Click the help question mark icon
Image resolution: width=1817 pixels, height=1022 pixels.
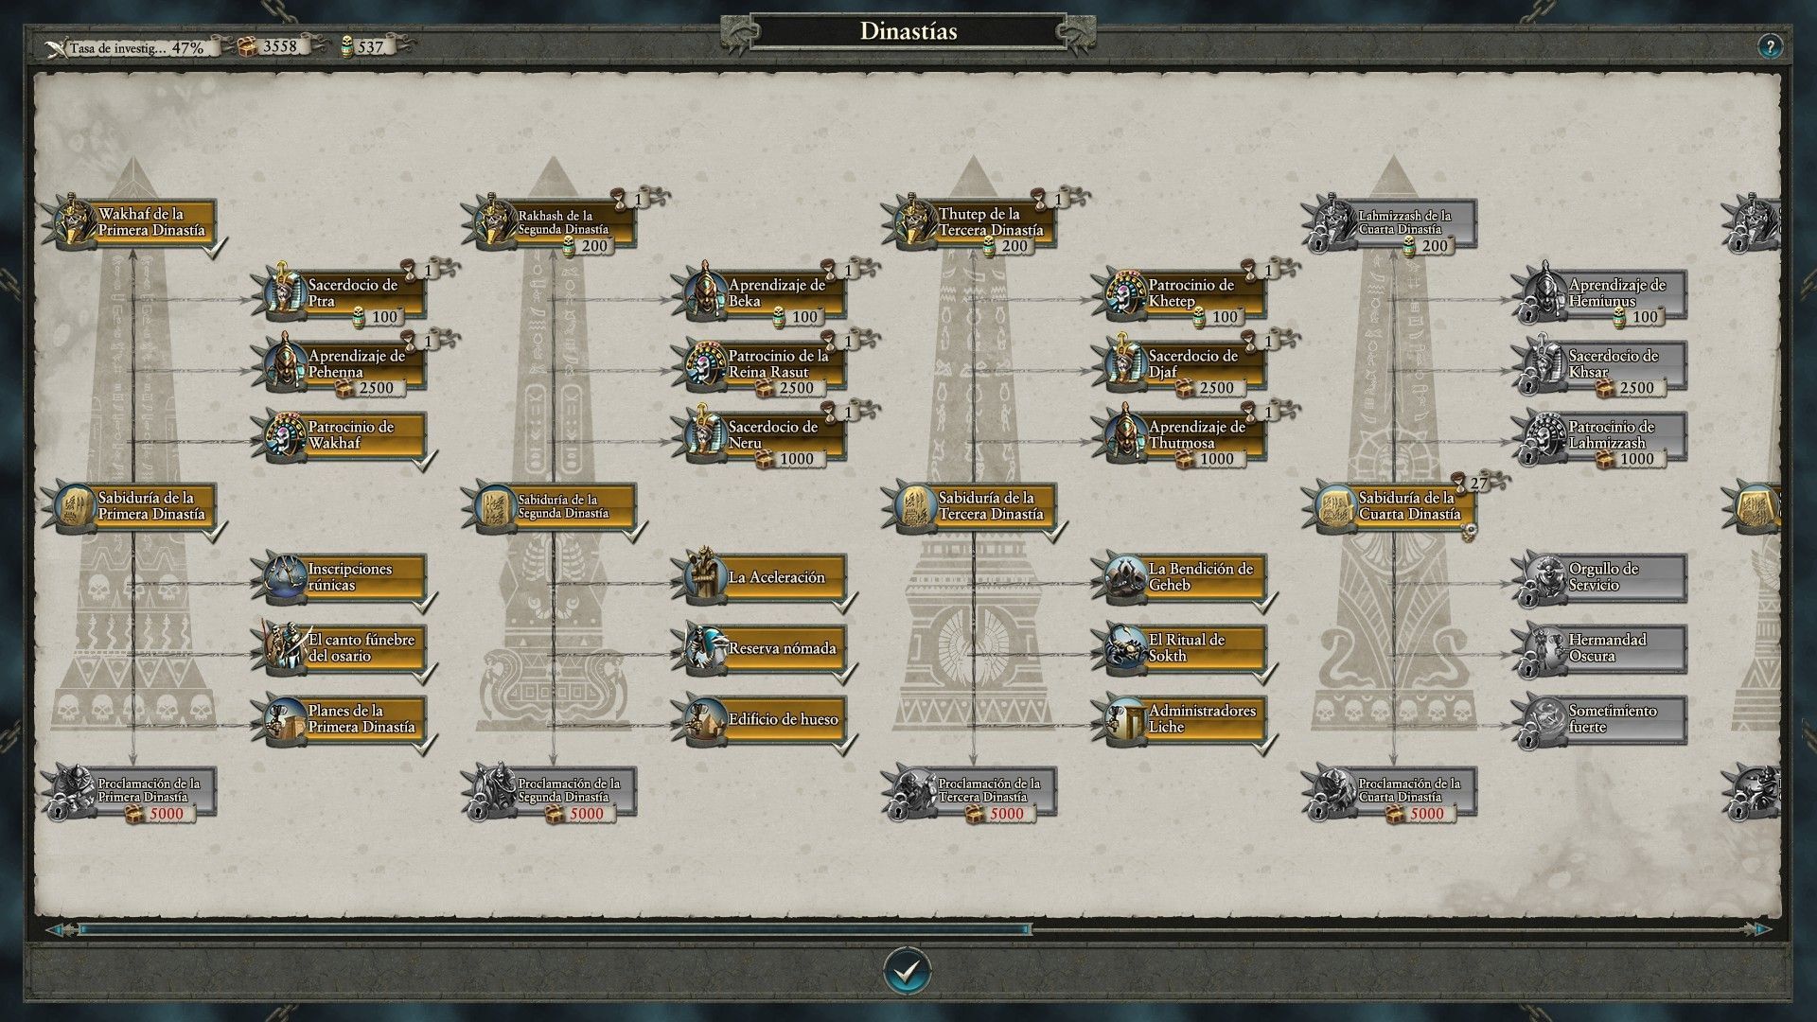pyautogui.click(x=1769, y=46)
